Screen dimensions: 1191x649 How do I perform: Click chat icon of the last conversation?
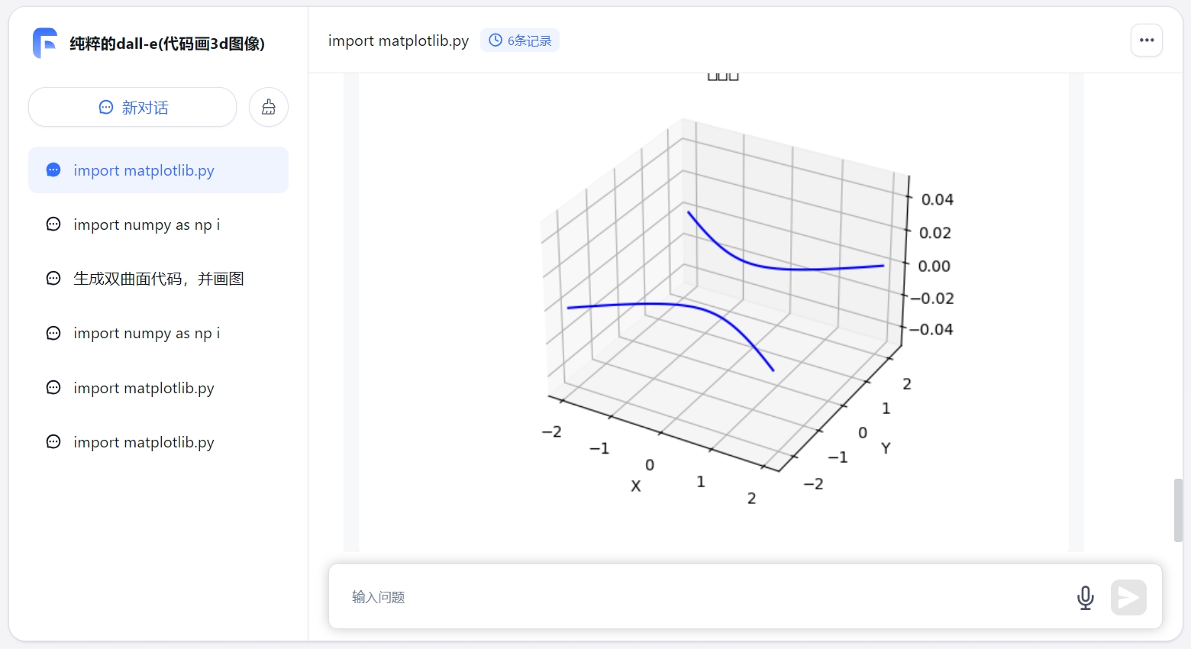coord(53,442)
